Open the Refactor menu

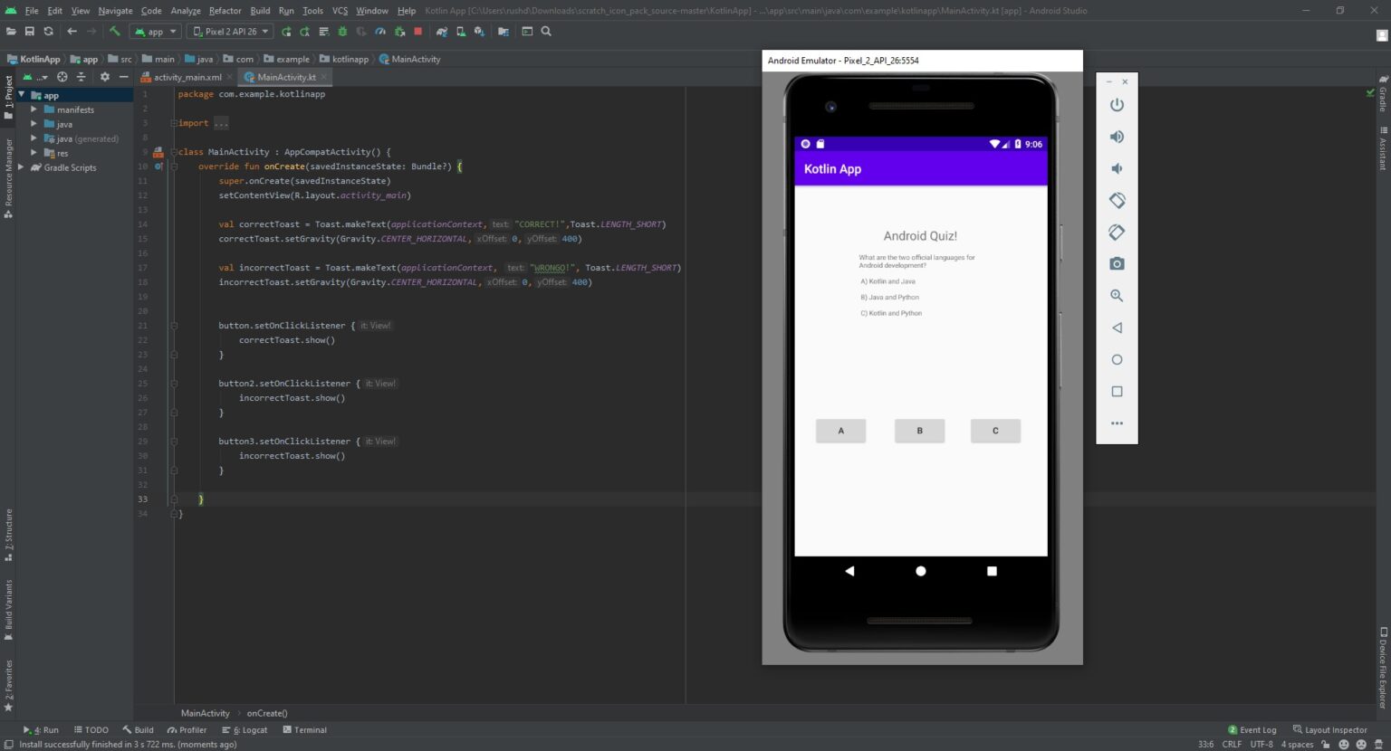[225, 11]
